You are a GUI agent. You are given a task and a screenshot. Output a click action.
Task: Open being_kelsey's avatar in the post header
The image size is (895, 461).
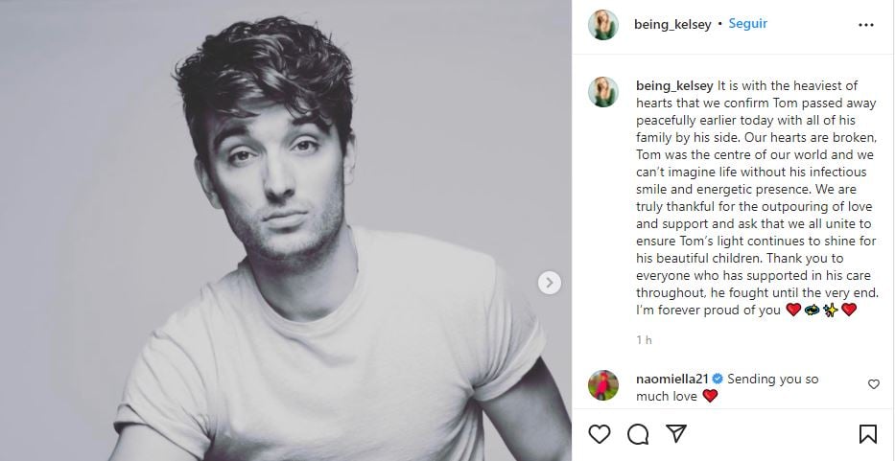603,25
